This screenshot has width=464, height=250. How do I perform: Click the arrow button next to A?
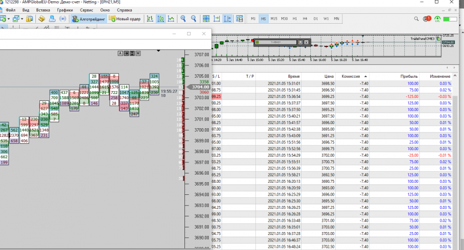[126, 53]
